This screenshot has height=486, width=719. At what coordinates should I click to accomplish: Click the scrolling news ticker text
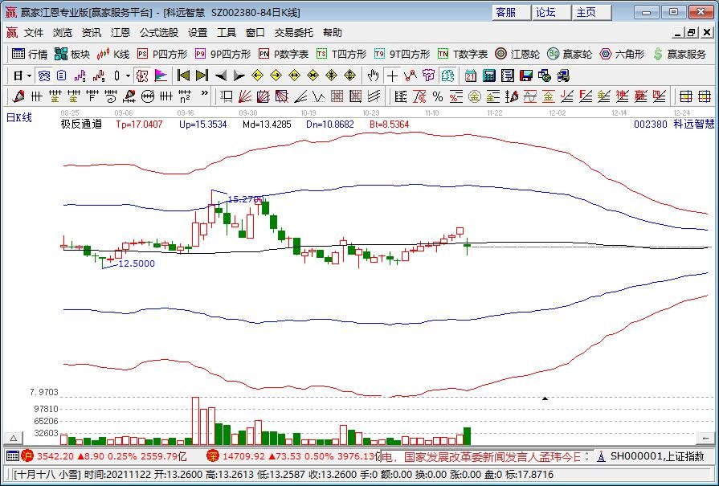click(482, 456)
